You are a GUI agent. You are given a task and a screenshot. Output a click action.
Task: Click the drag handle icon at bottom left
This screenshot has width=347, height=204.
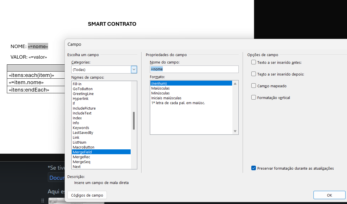coord(43,201)
